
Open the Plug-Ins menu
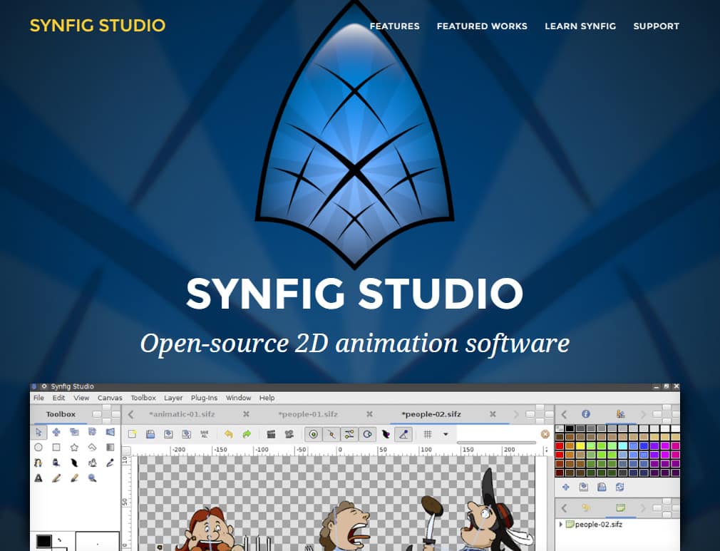pyautogui.click(x=204, y=398)
